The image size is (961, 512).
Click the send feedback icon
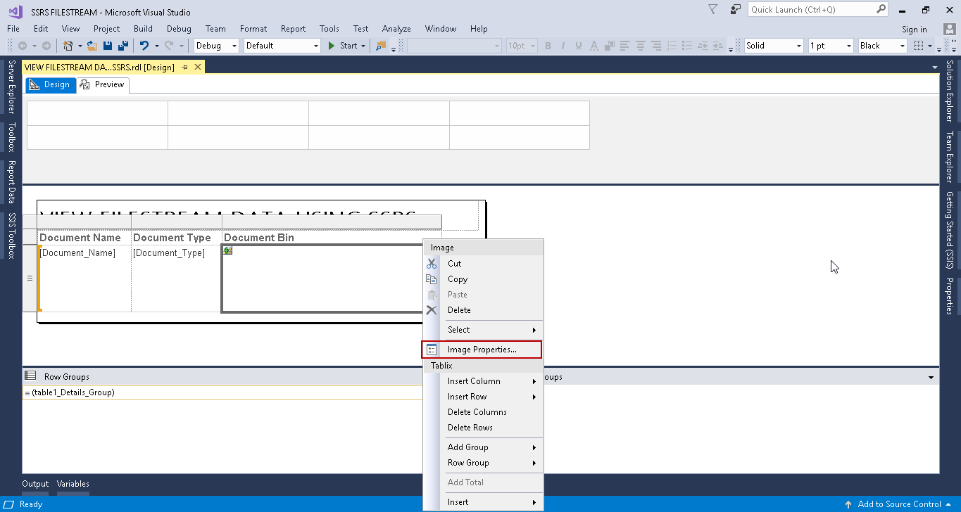(x=735, y=10)
